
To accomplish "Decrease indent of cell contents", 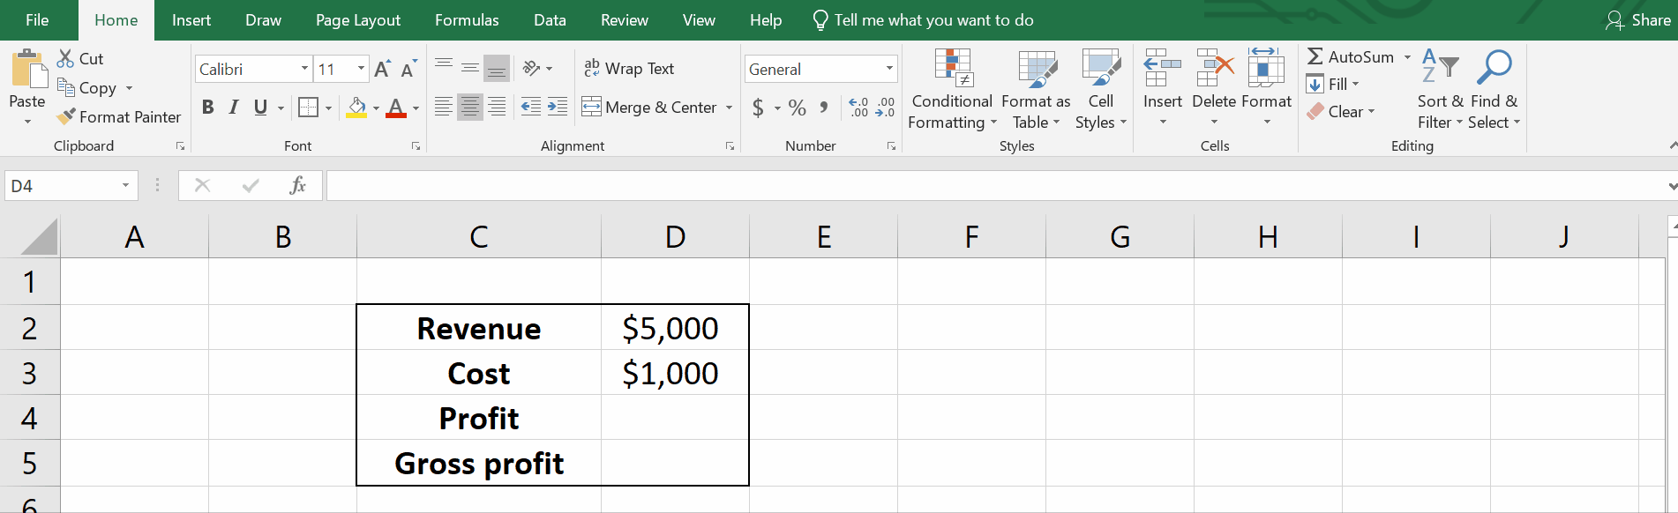I will click(531, 108).
